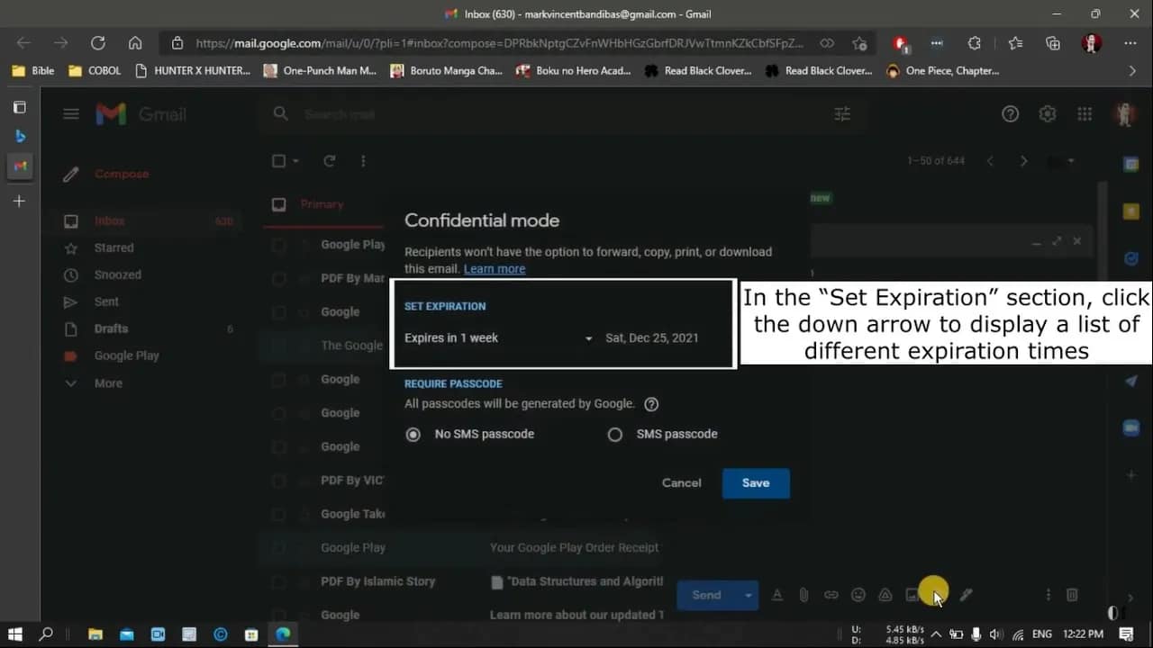Expand the More section in sidebar
Image resolution: width=1153 pixels, height=648 pixels.
click(x=107, y=383)
